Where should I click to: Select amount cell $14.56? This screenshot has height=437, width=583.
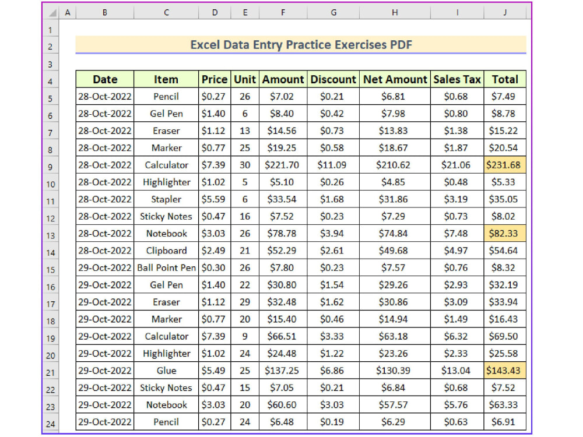tap(283, 131)
